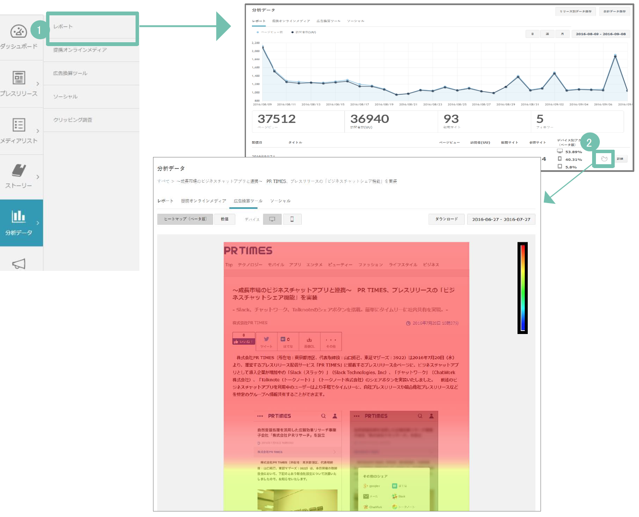
Task: Click the heatmap color scale bar
Action: pos(523,288)
